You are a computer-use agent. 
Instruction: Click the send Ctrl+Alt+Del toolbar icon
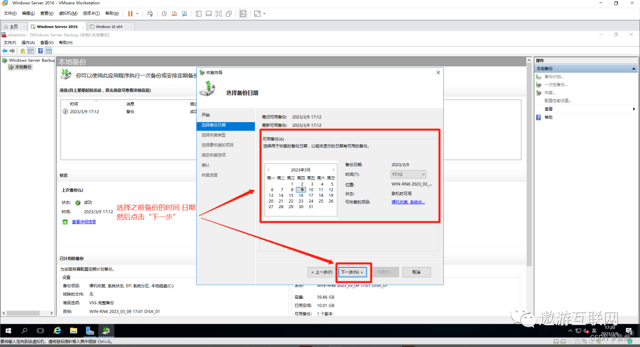(x=150, y=14)
